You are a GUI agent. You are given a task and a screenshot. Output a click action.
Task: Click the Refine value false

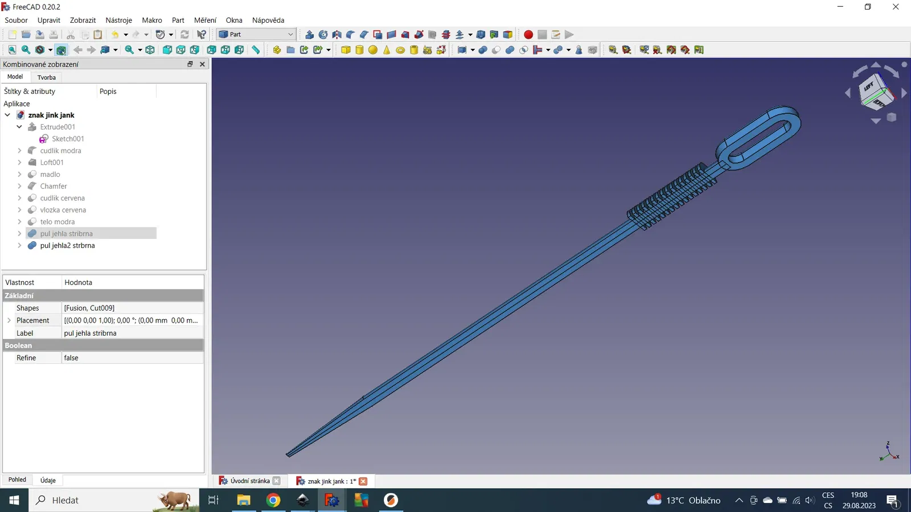pos(132,358)
